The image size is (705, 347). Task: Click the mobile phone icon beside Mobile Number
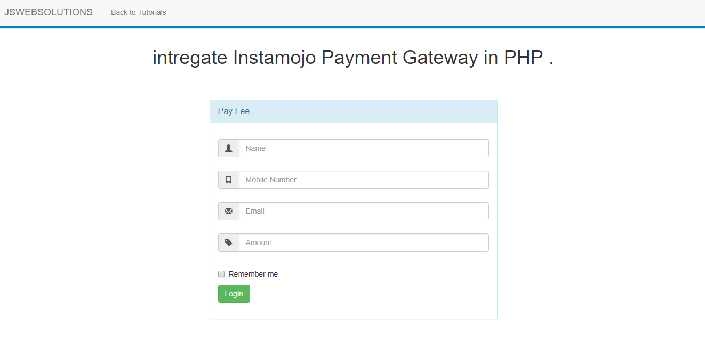(x=229, y=180)
